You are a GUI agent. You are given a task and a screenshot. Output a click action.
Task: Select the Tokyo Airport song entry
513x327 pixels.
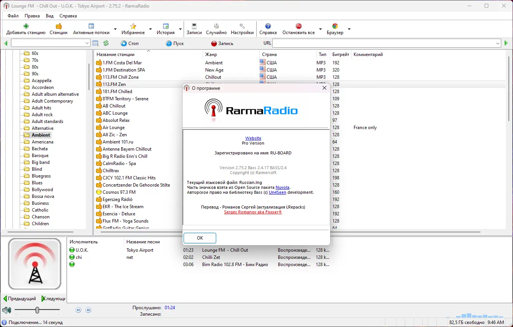140,250
